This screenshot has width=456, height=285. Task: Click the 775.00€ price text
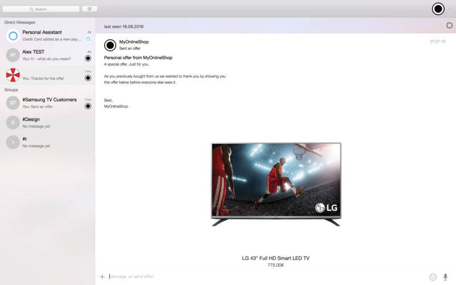pyautogui.click(x=276, y=265)
